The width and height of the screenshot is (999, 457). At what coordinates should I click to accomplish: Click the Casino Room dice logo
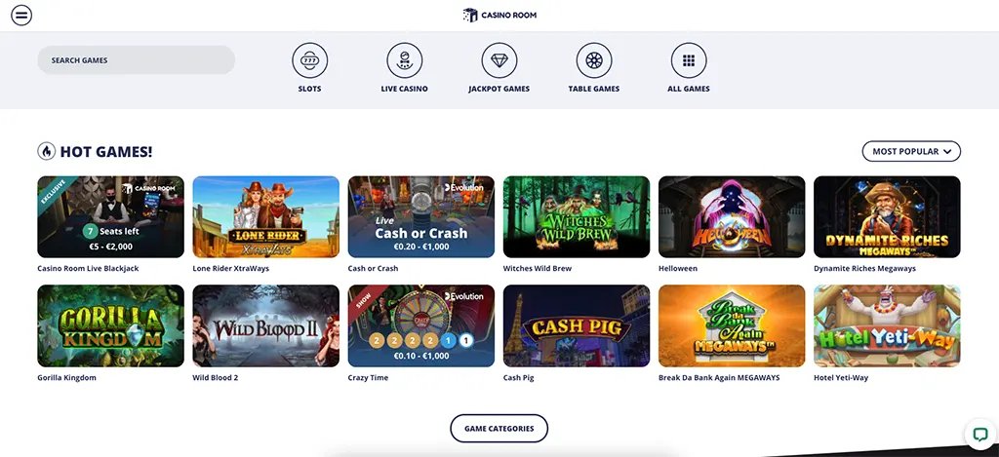click(x=470, y=15)
